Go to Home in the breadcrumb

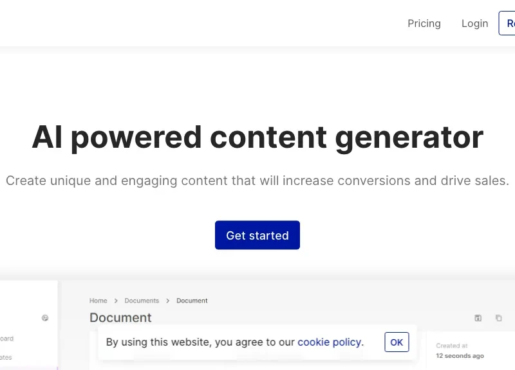click(98, 301)
